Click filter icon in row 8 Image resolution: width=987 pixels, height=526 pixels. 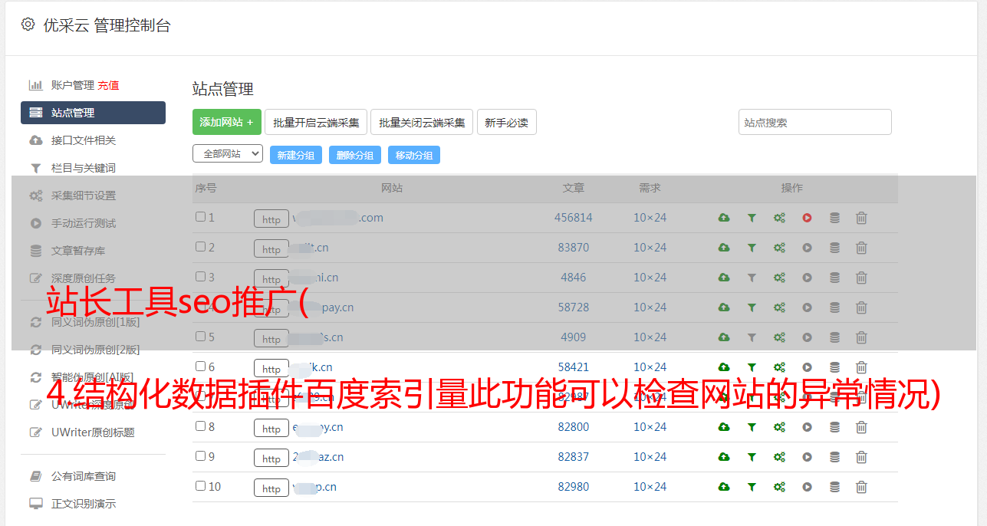click(752, 427)
